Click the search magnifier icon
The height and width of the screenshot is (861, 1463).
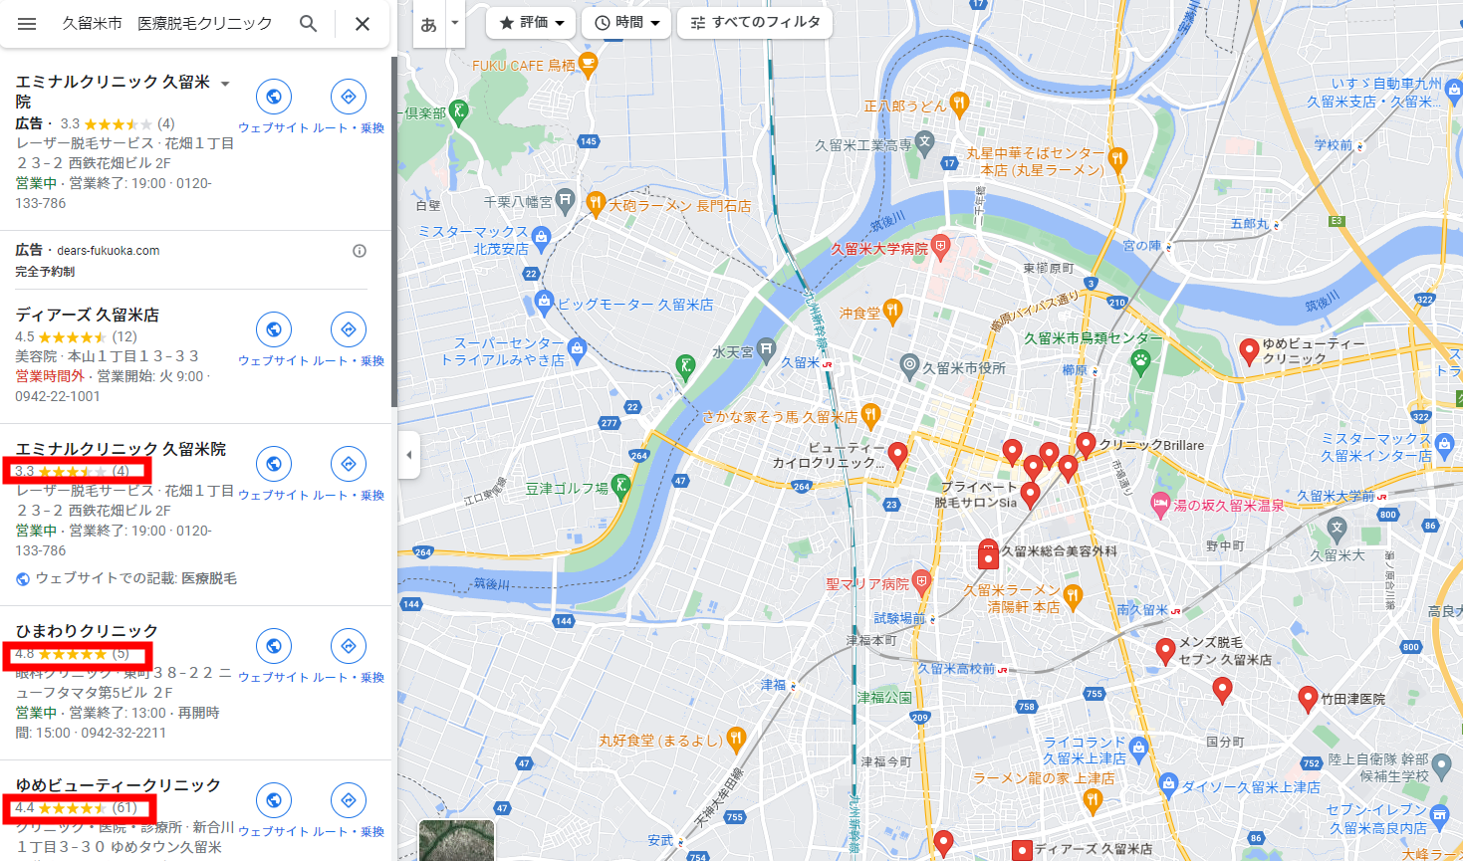coord(309,23)
